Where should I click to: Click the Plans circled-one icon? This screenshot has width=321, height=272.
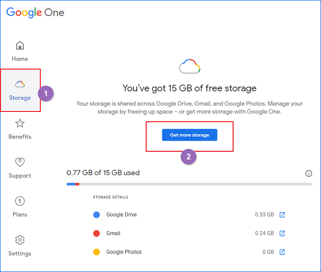20,201
